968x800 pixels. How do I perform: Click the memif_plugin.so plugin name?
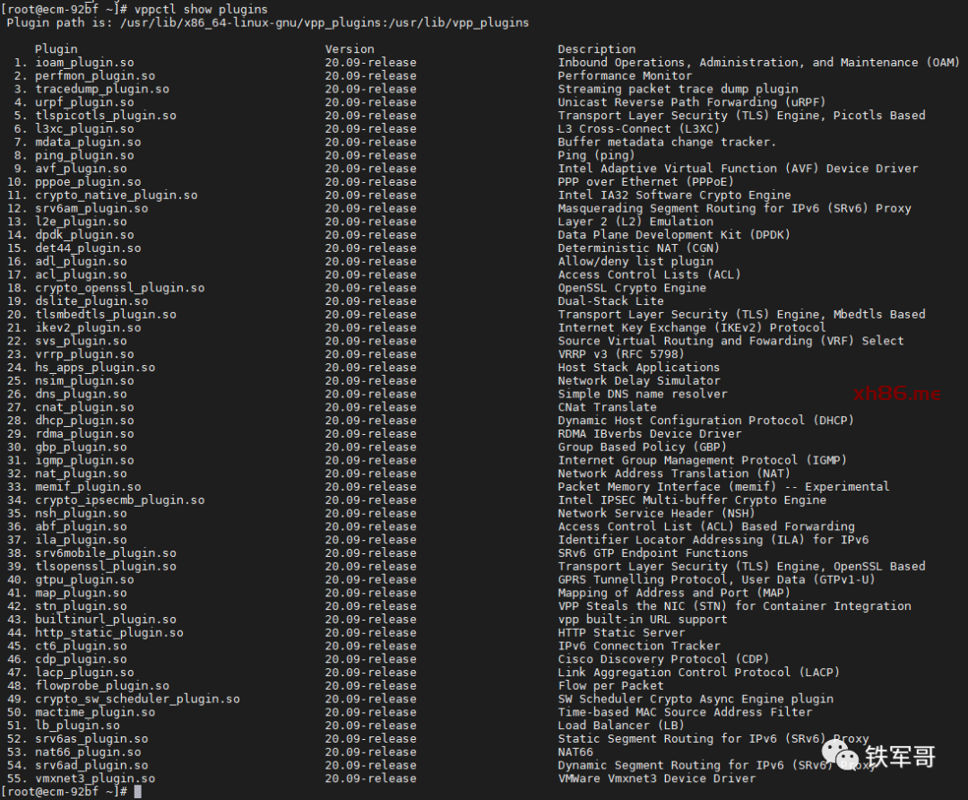click(x=88, y=487)
